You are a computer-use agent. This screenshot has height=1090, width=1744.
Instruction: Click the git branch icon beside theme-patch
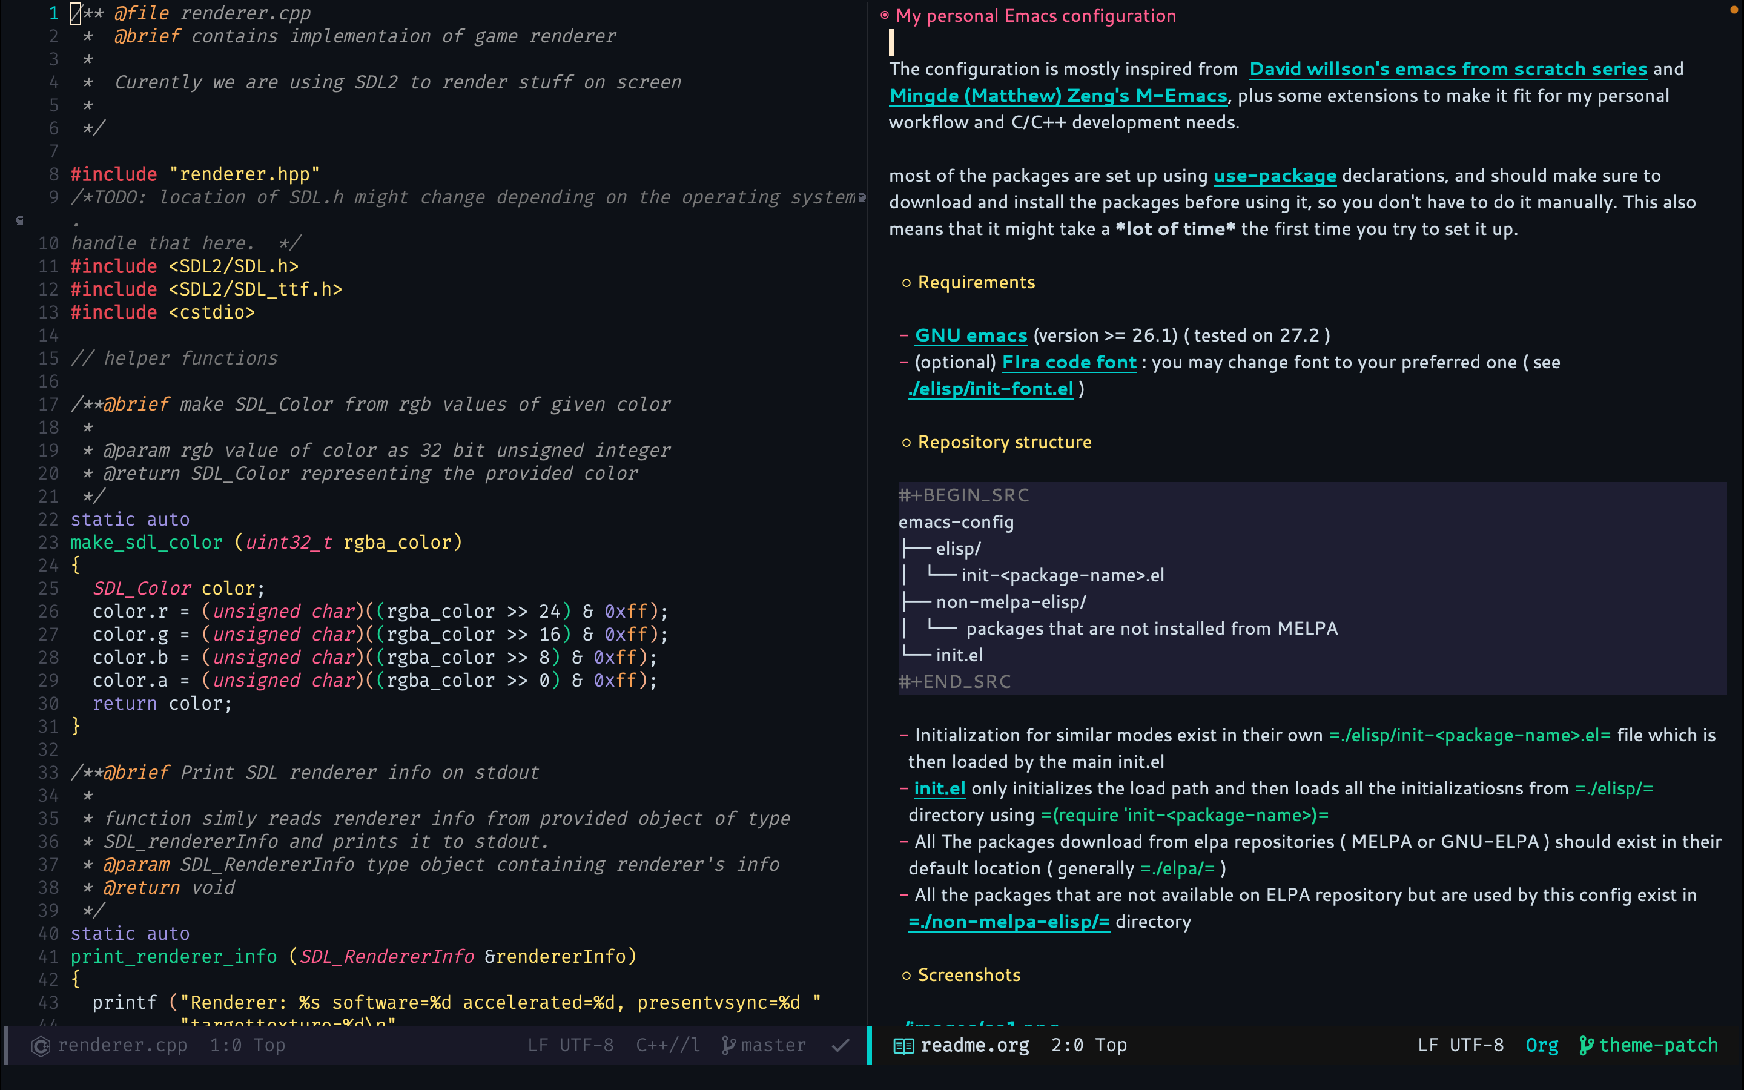[x=1585, y=1045]
